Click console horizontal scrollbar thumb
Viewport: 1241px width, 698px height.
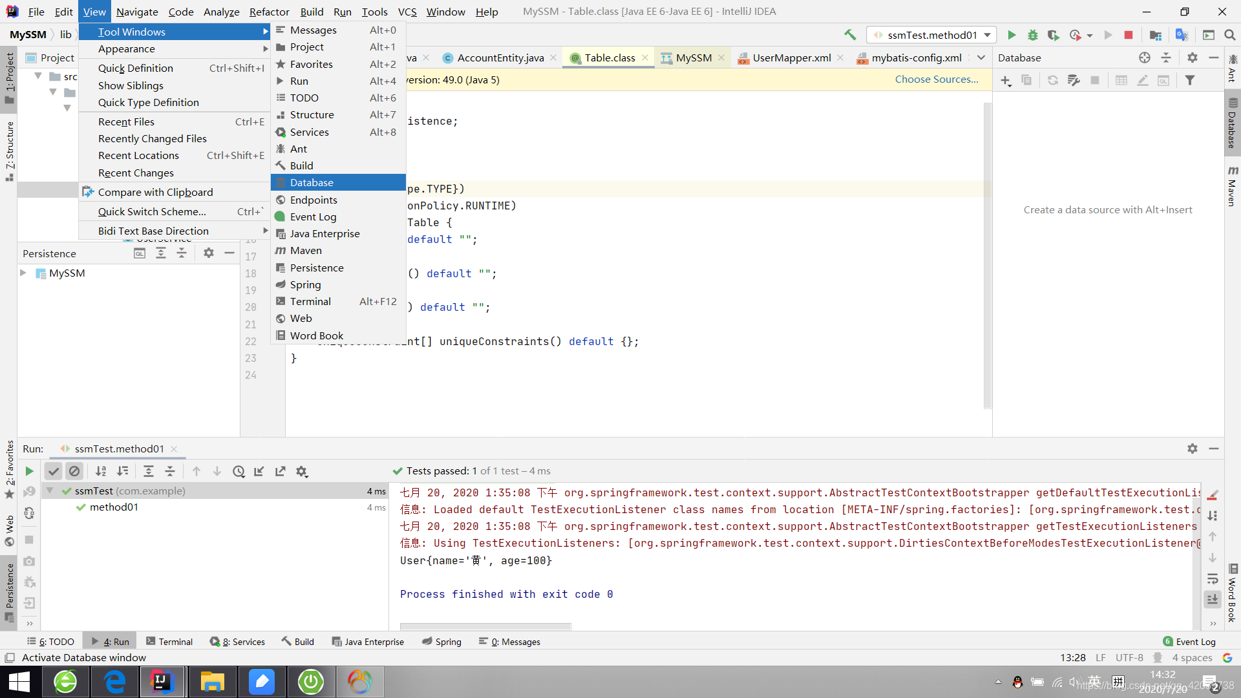[485, 626]
